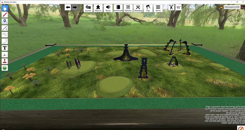Image resolution: width=245 pixels, height=130 pixels.
Task: Open the player avatar thumbnail
Action: tap(243, 7)
